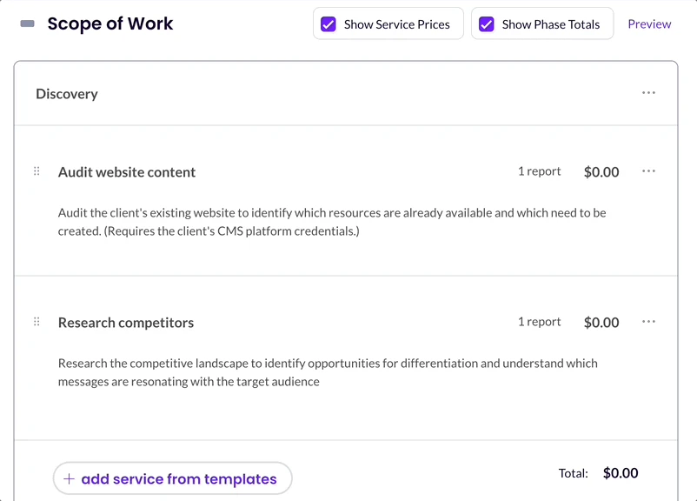697x501 pixels.
Task: Click the 1 report label on Research competitors
Action: pos(539,321)
